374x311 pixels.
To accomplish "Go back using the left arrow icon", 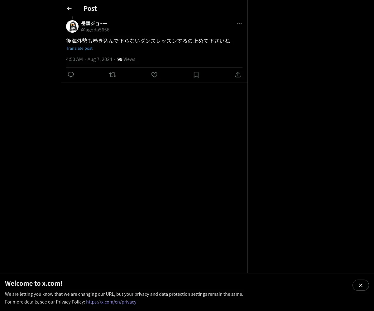I will point(69,8).
